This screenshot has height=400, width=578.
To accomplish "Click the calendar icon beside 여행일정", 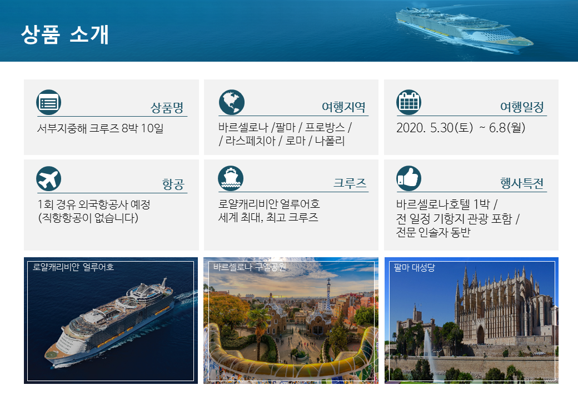I will coord(409,102).
